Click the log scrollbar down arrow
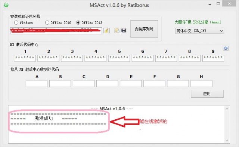 tap(227, 140)
